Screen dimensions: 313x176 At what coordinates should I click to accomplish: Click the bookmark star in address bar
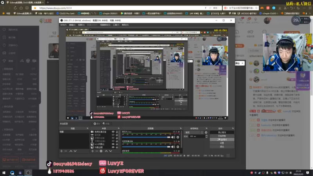pos(35,8)
